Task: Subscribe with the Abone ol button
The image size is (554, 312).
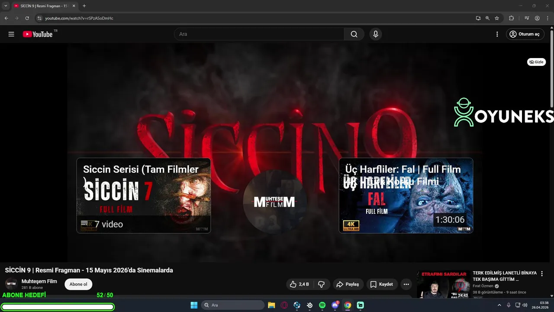Action: point(78,284)
